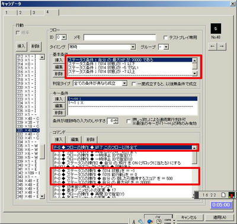Select command 一時停止 IDで指定(U)
237x224 pixels.
tap(123, 159)
